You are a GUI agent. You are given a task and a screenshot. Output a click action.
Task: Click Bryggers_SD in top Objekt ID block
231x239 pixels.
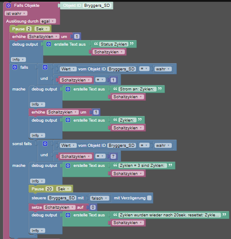97,6
